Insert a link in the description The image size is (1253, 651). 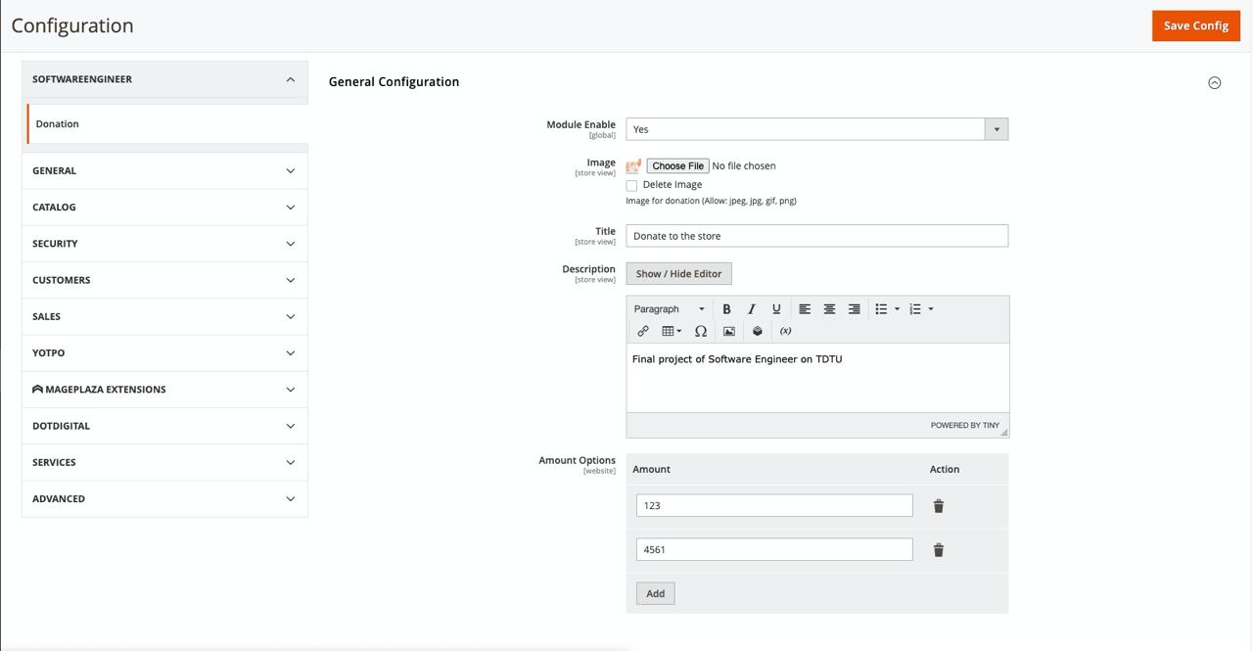click(643, 331)
